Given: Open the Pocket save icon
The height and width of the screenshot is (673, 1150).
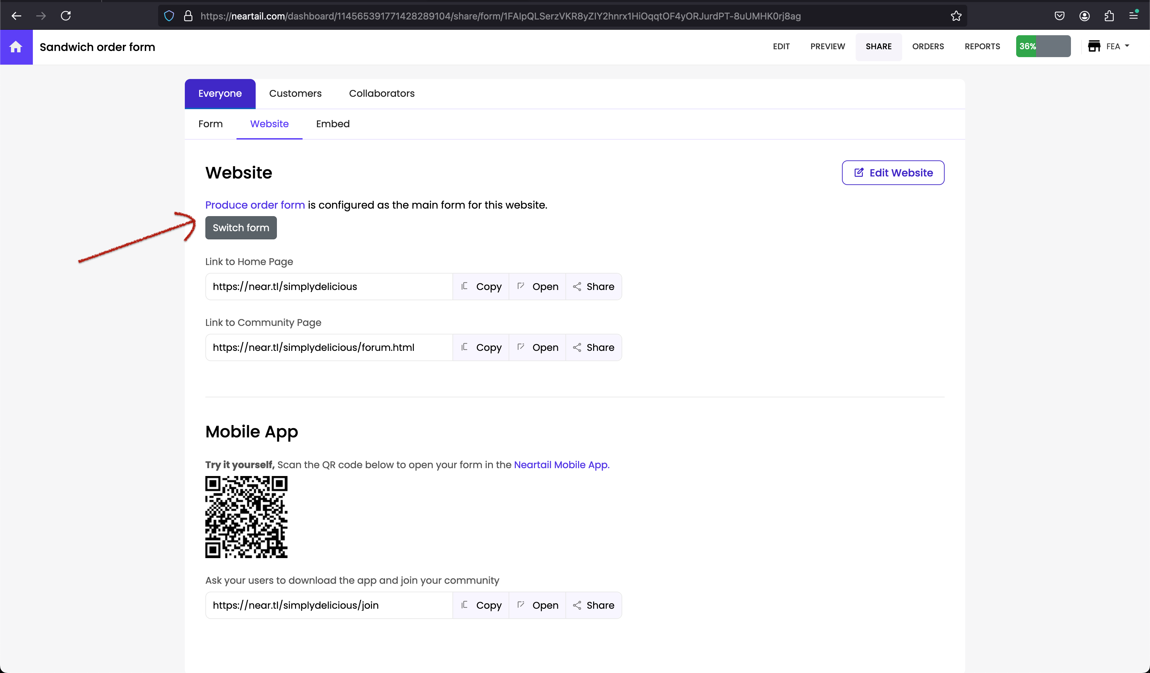Looking at the screenshot, I should (x=1059, y=16).
